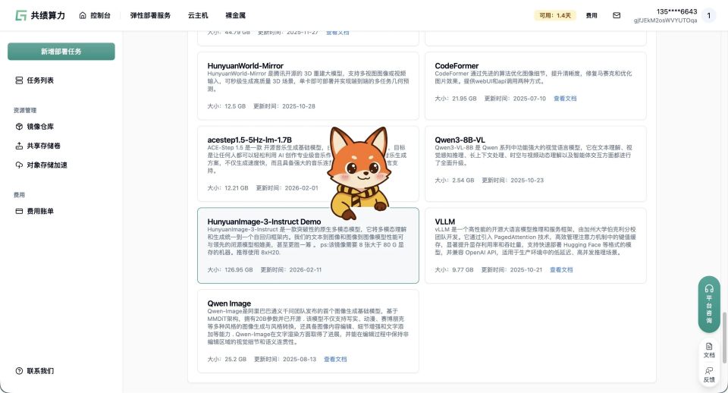The height and width of the screenshot is (393, 728).
Task: Open 费用 in the top header
Action: click(x=591, y=15)
